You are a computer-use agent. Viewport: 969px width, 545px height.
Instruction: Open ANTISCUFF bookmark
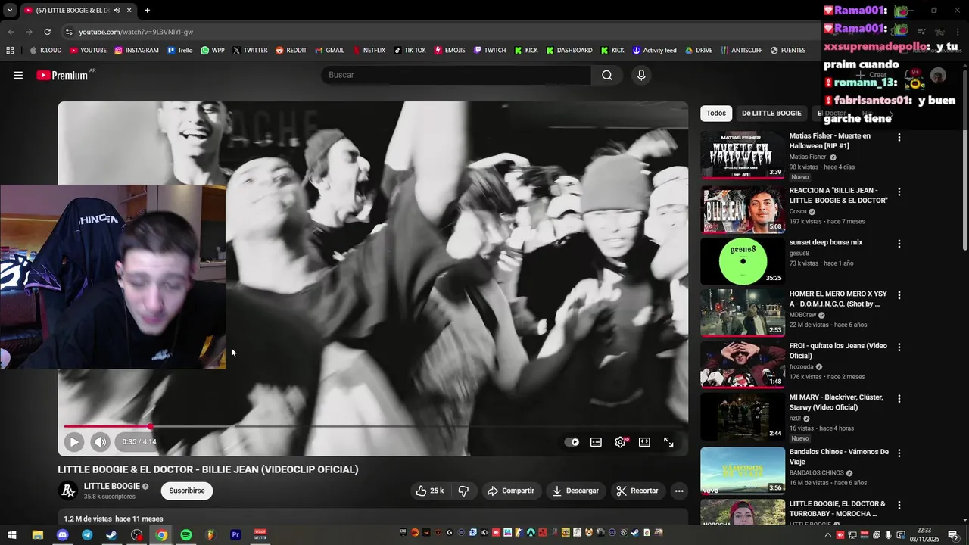[741, 51]
